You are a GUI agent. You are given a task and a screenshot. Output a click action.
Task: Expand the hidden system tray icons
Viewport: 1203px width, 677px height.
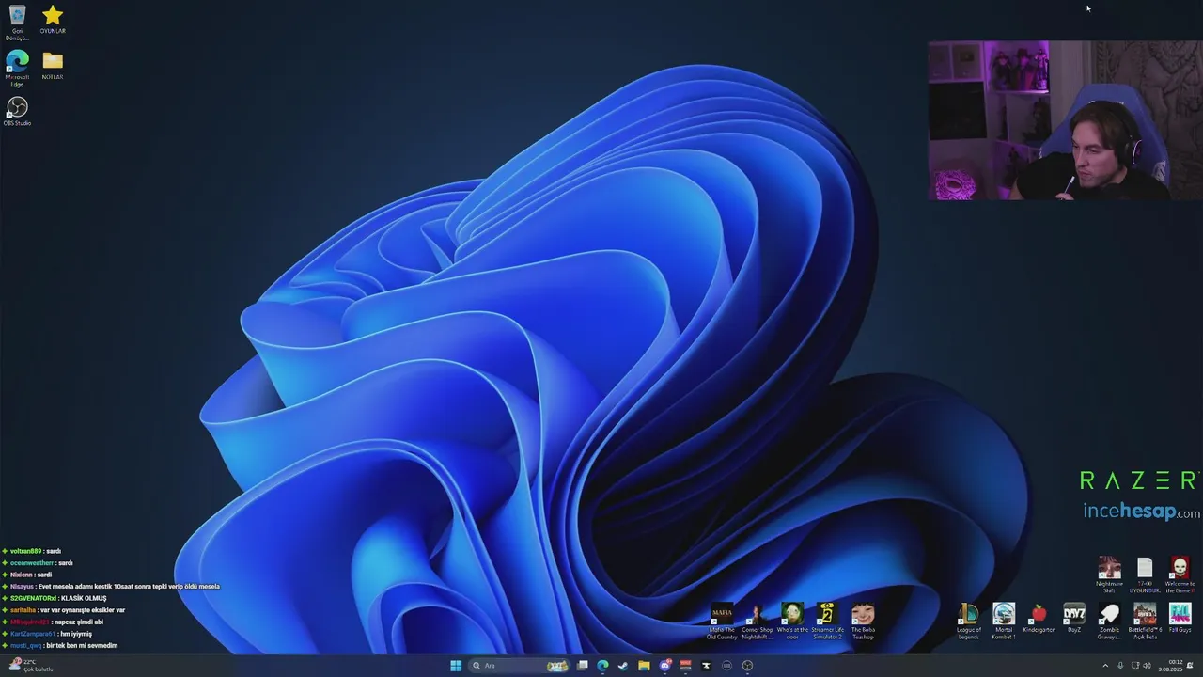[x=1105, y=666]
